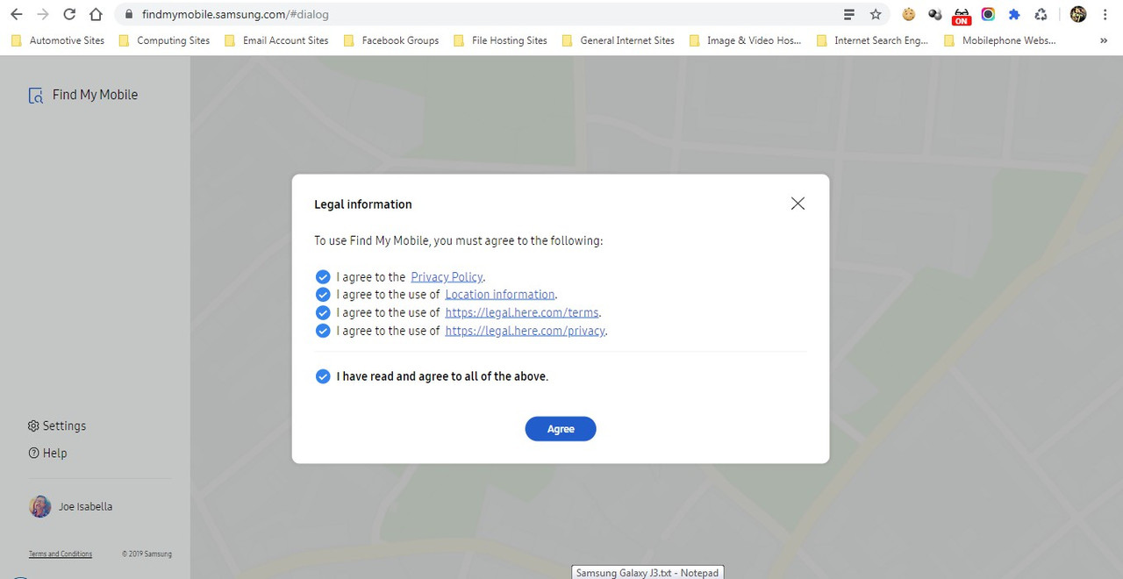The image size is (1123, 579).
Task: Click the recycle arrows extension icon
Action: pyautogui.click(x=1041, y=14)
